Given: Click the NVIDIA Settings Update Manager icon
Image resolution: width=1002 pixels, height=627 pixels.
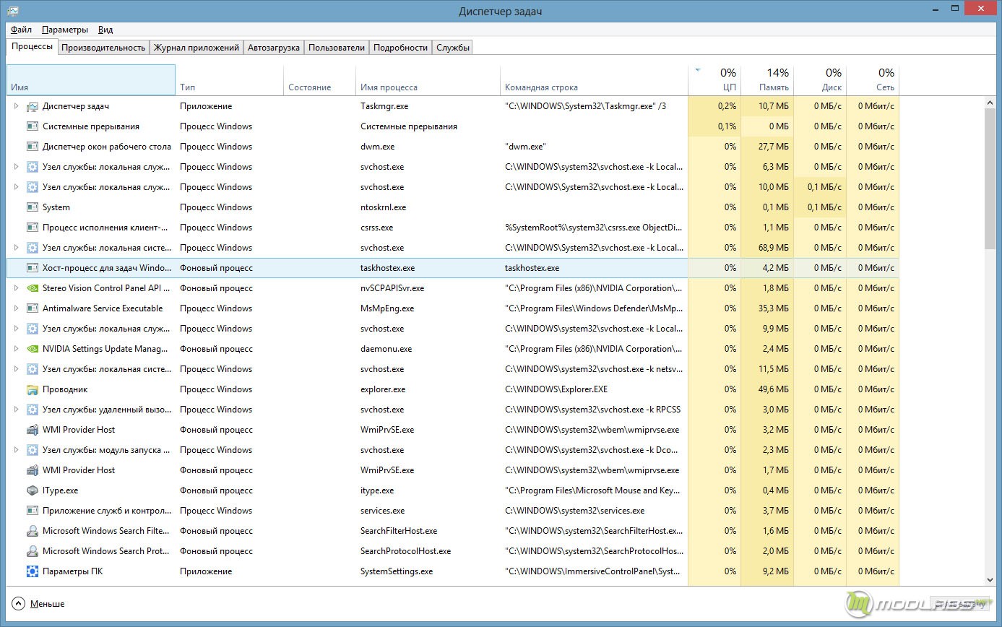Looking at the screenshot, I should [x=33, y=349].
